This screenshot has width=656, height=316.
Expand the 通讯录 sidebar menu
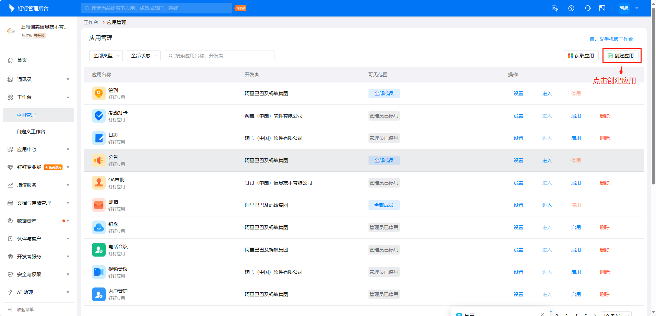click(x=38, y=79)
